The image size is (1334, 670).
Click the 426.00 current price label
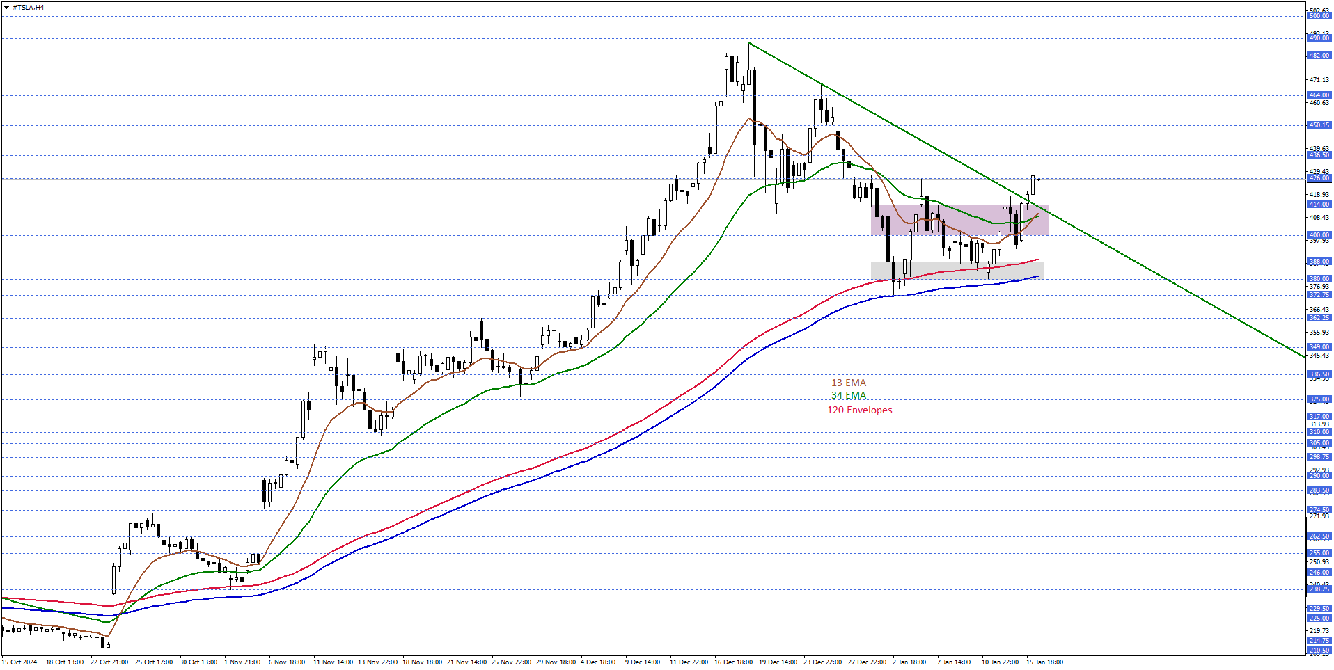click(x=1319, y=178)
